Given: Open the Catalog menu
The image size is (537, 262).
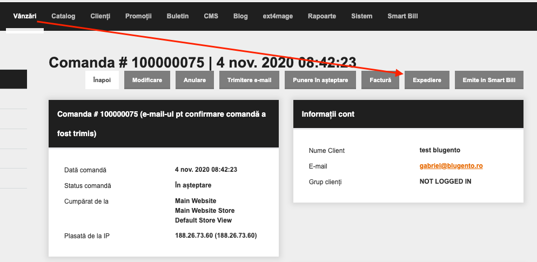Looking at the screenshot, I should (63, 16).
